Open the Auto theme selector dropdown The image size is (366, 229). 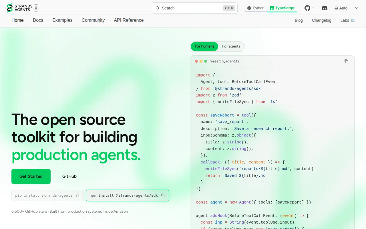coord(346,8)
